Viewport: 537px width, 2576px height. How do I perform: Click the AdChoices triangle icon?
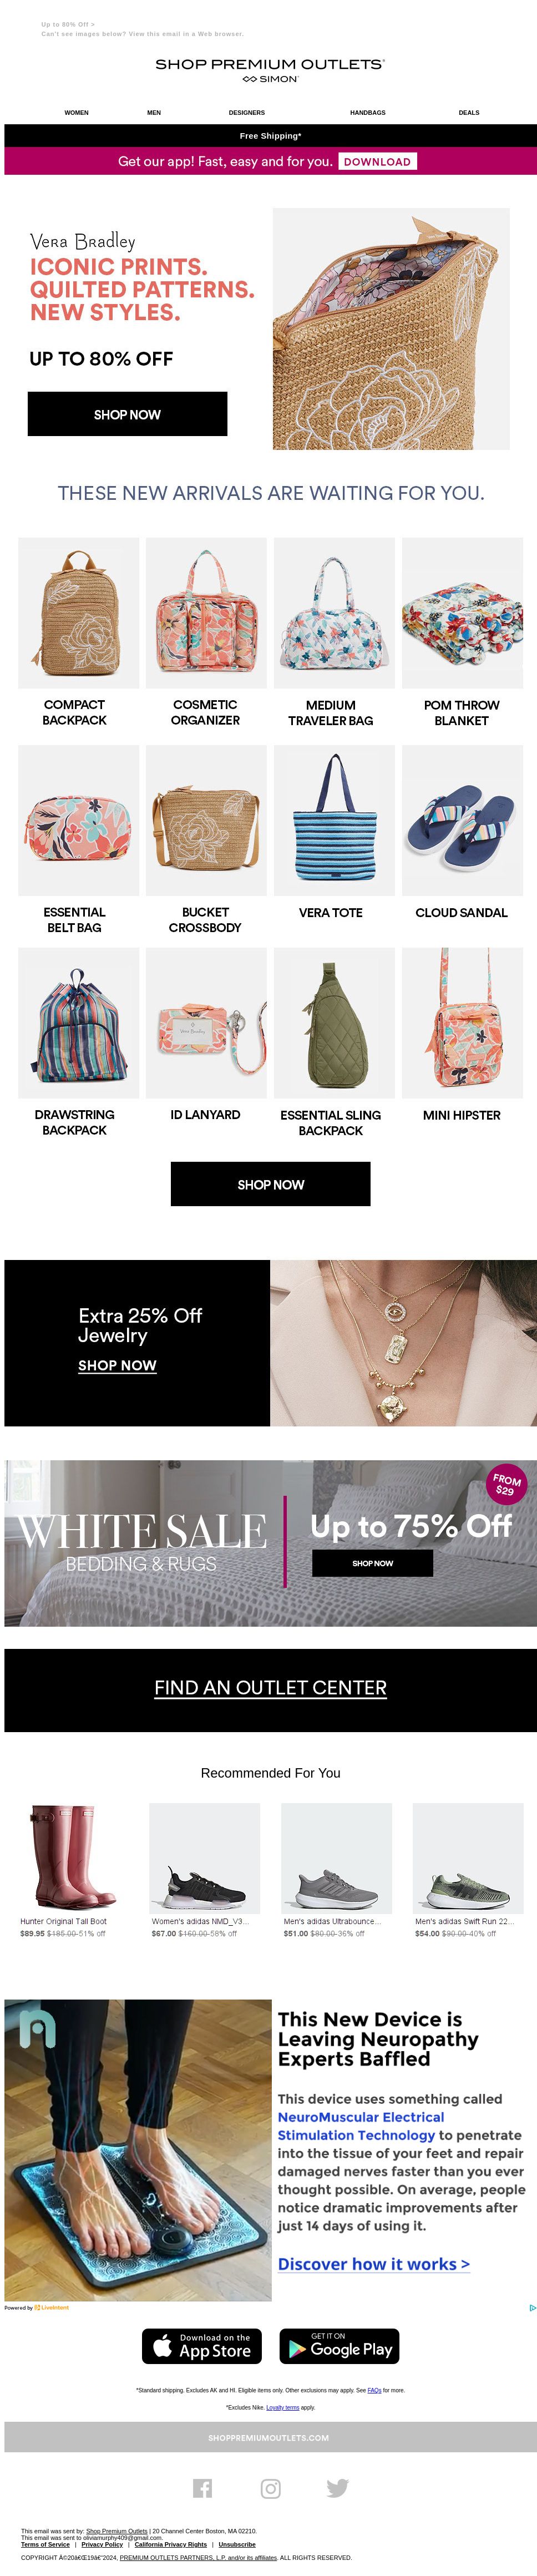click(532, 2308)
